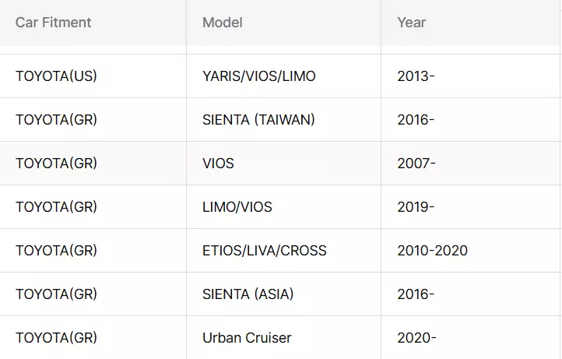Select the ETIOS/LIVA/CROSS model cell
The height and width of the screenshot is (359, 562).
(283, 251)
